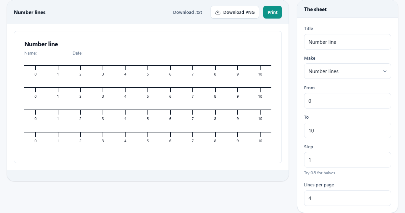Click the 'Try 0.5 for halves' hint

(320, 173)
